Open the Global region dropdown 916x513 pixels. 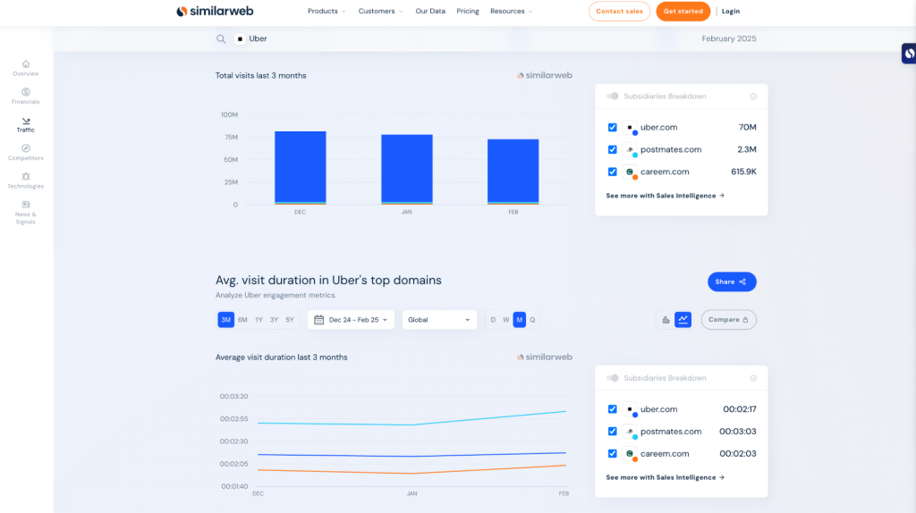(439, 320)
